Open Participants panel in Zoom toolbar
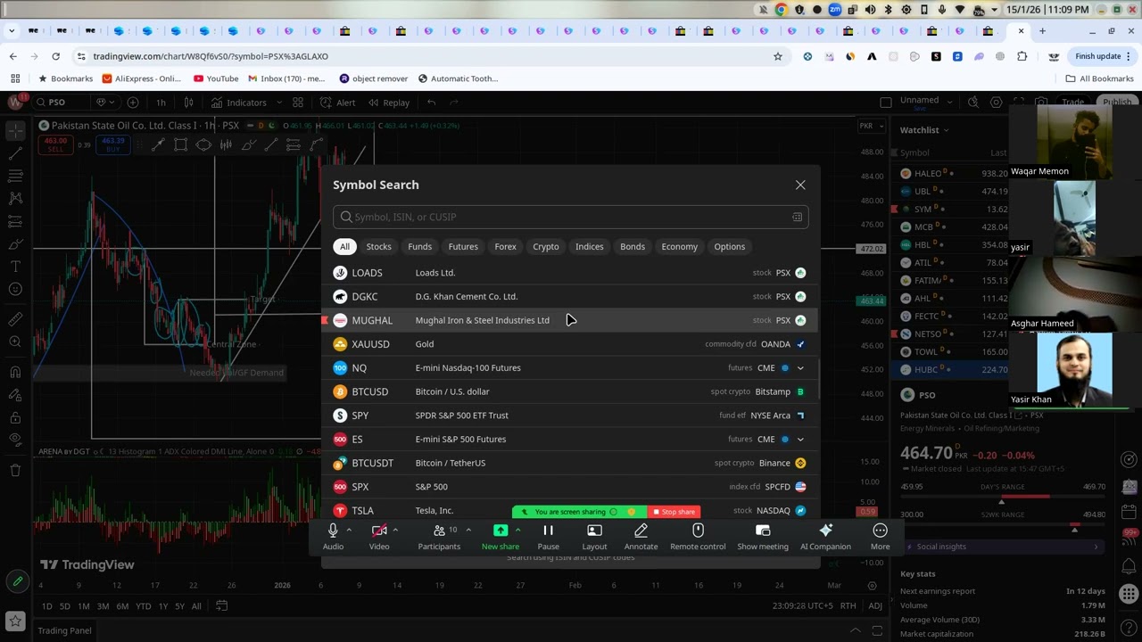Screen dimensions: 1142x642 pos(439,537)
